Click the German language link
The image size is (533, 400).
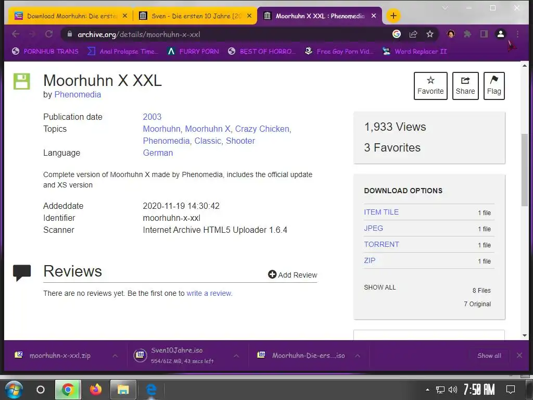pyautogui.click(x=158, y=153)
